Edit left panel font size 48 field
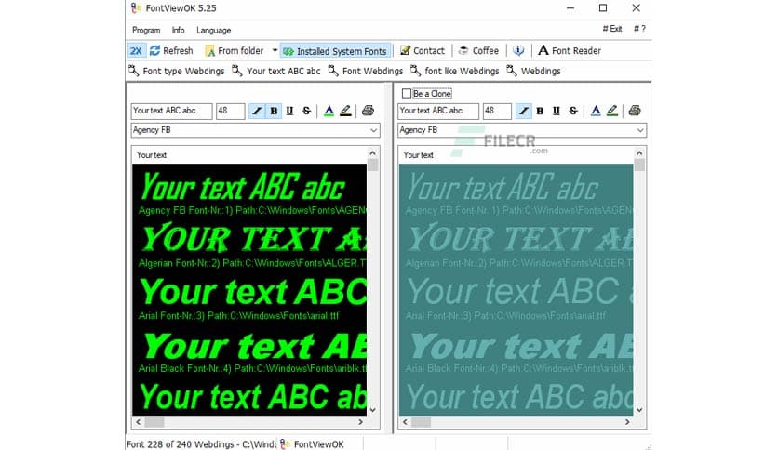Screen dimensions: 778x450 [230, 111]
